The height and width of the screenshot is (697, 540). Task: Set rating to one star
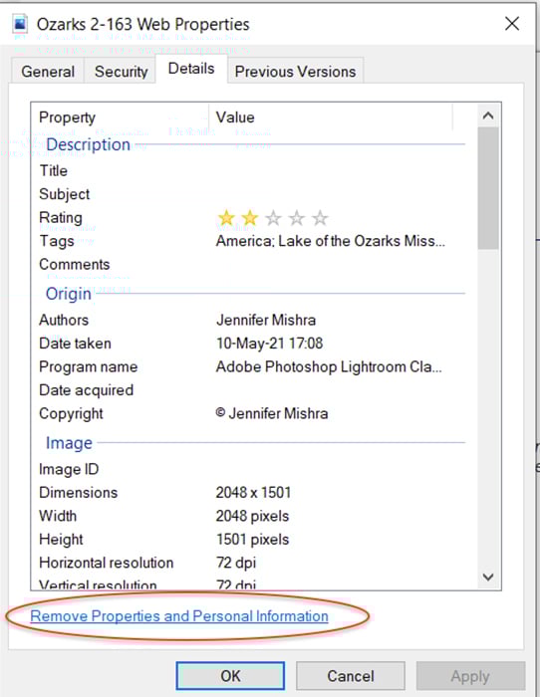pyautogui.click(x=226, y=218)
